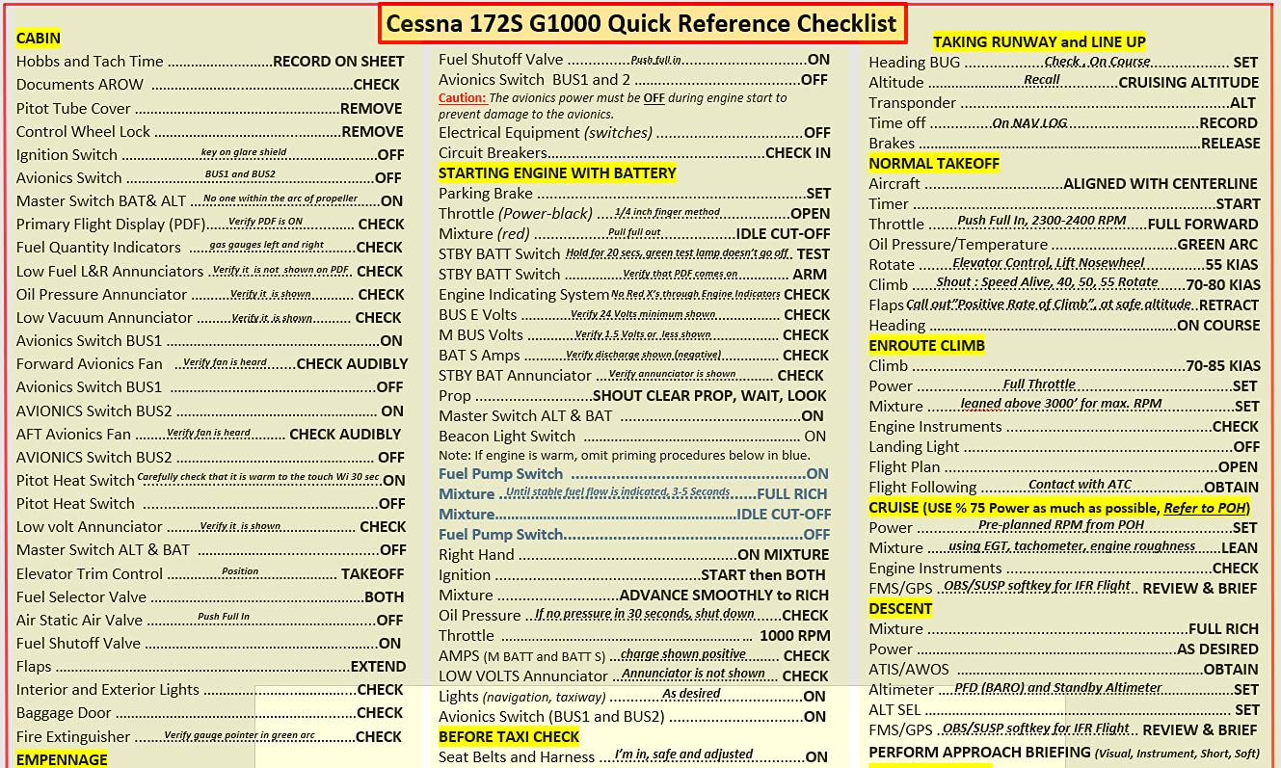Click the "AFT Avionics Fan" item
This screenshot has height=768, width=1281.
[x=210, y=435]
